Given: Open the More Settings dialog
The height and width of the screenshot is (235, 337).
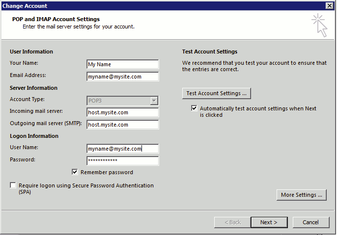Looking at the screenshot, I should 302,195.
